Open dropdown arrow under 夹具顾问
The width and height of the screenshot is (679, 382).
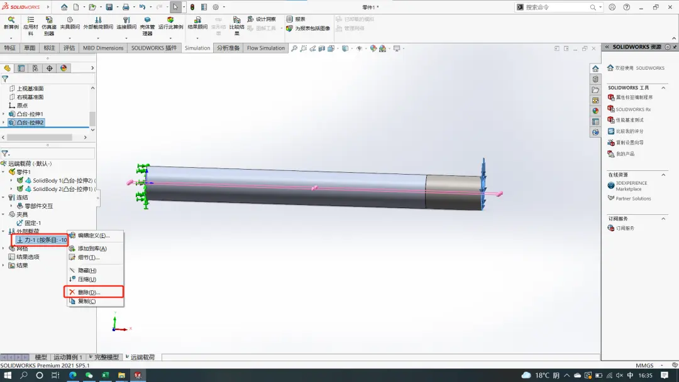pos(70,38)
